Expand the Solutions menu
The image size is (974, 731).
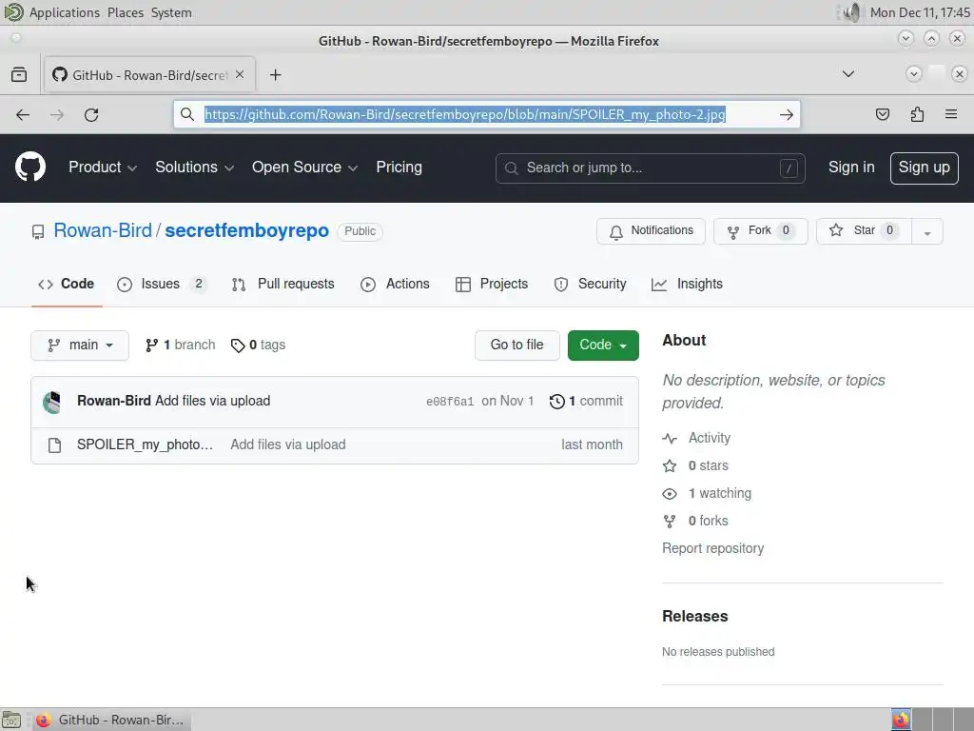pyautogui.click(x=194, y=168)
